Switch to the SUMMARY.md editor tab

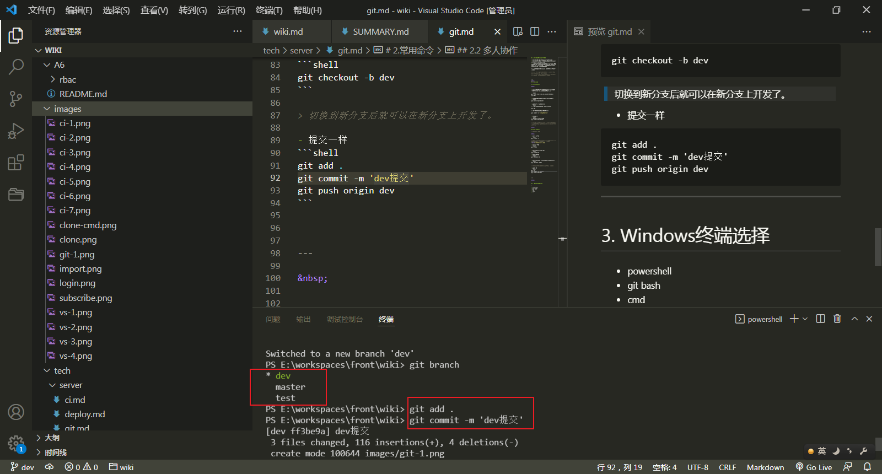[380, 31]
